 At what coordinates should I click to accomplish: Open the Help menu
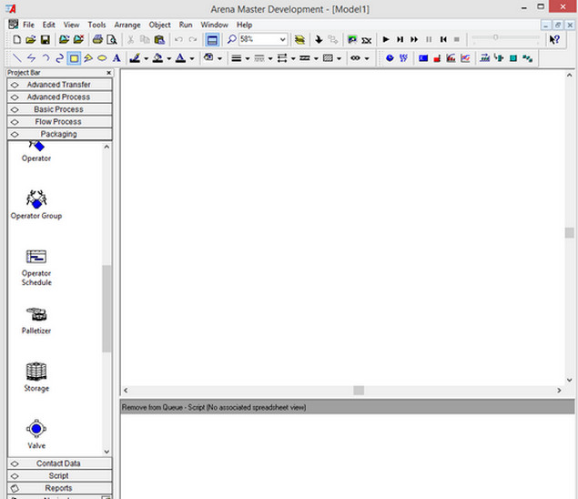pyautogui.click(x=244, y=25)
